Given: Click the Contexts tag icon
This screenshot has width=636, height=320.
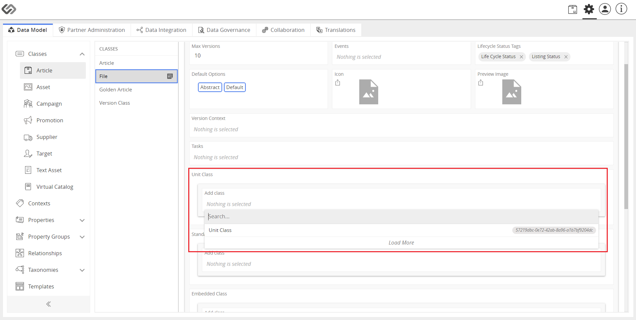Looking at the screenshot, I should click(x=20, y=203).
